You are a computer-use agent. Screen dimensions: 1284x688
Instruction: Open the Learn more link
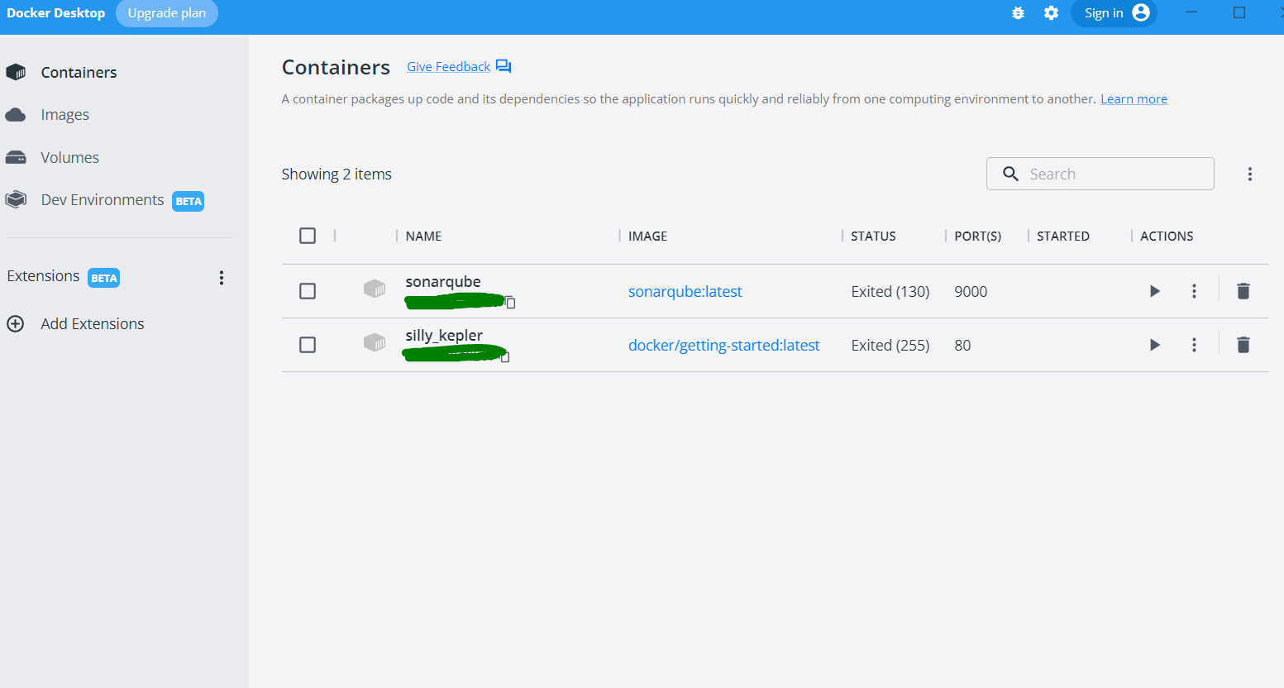pyautogui.click(x=1134, y=98)
